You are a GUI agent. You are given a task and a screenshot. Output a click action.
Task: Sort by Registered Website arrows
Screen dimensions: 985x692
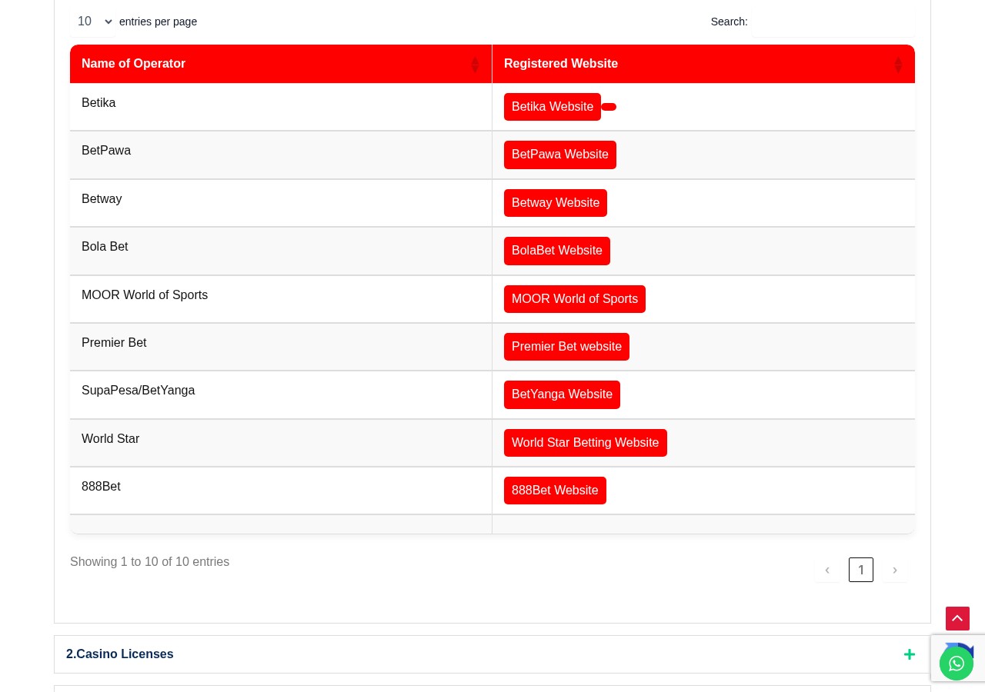[898, 65]
